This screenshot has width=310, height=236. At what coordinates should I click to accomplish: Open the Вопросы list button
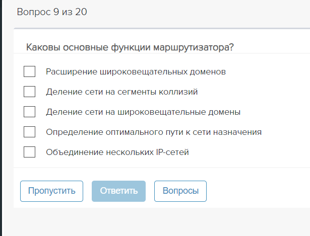point(180,191)
